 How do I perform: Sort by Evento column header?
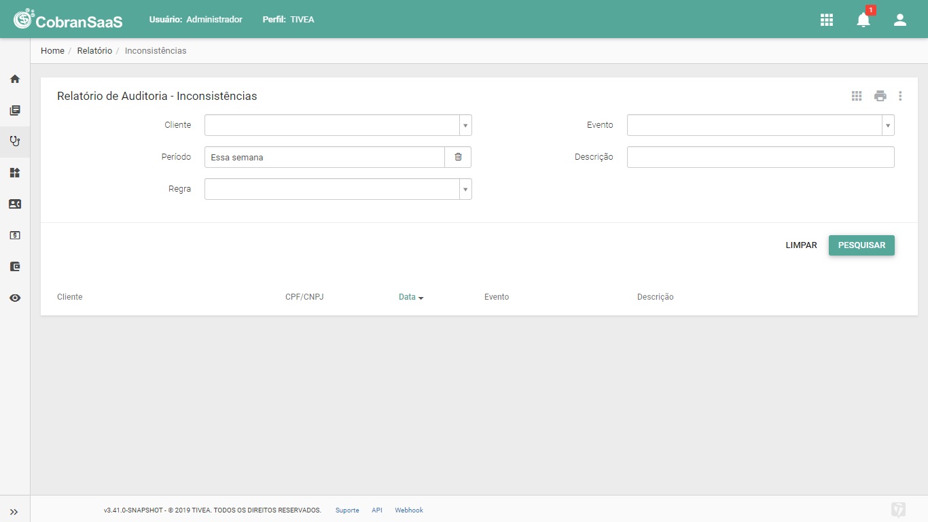pos(497,297)
